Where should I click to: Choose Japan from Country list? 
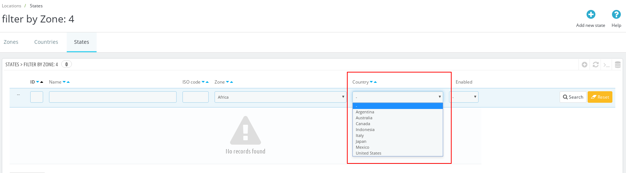(x=398, y=141)
